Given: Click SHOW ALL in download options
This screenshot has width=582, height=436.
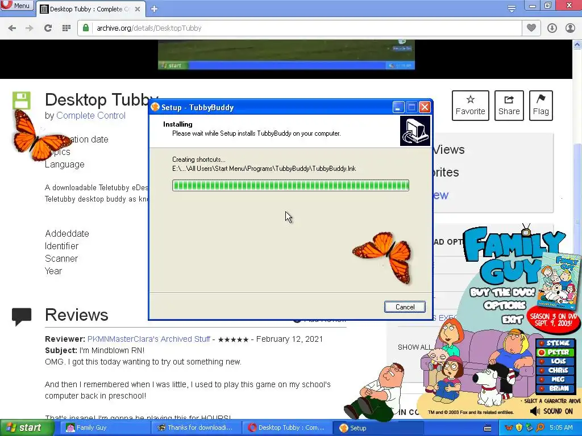Looking at the screenshot, I should [x=414, y=347].
